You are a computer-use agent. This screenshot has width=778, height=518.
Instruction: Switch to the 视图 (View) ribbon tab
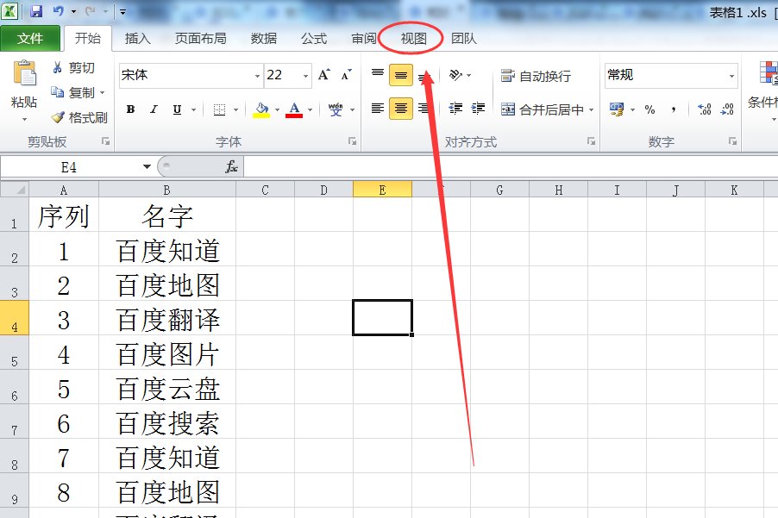pos(408,38)
